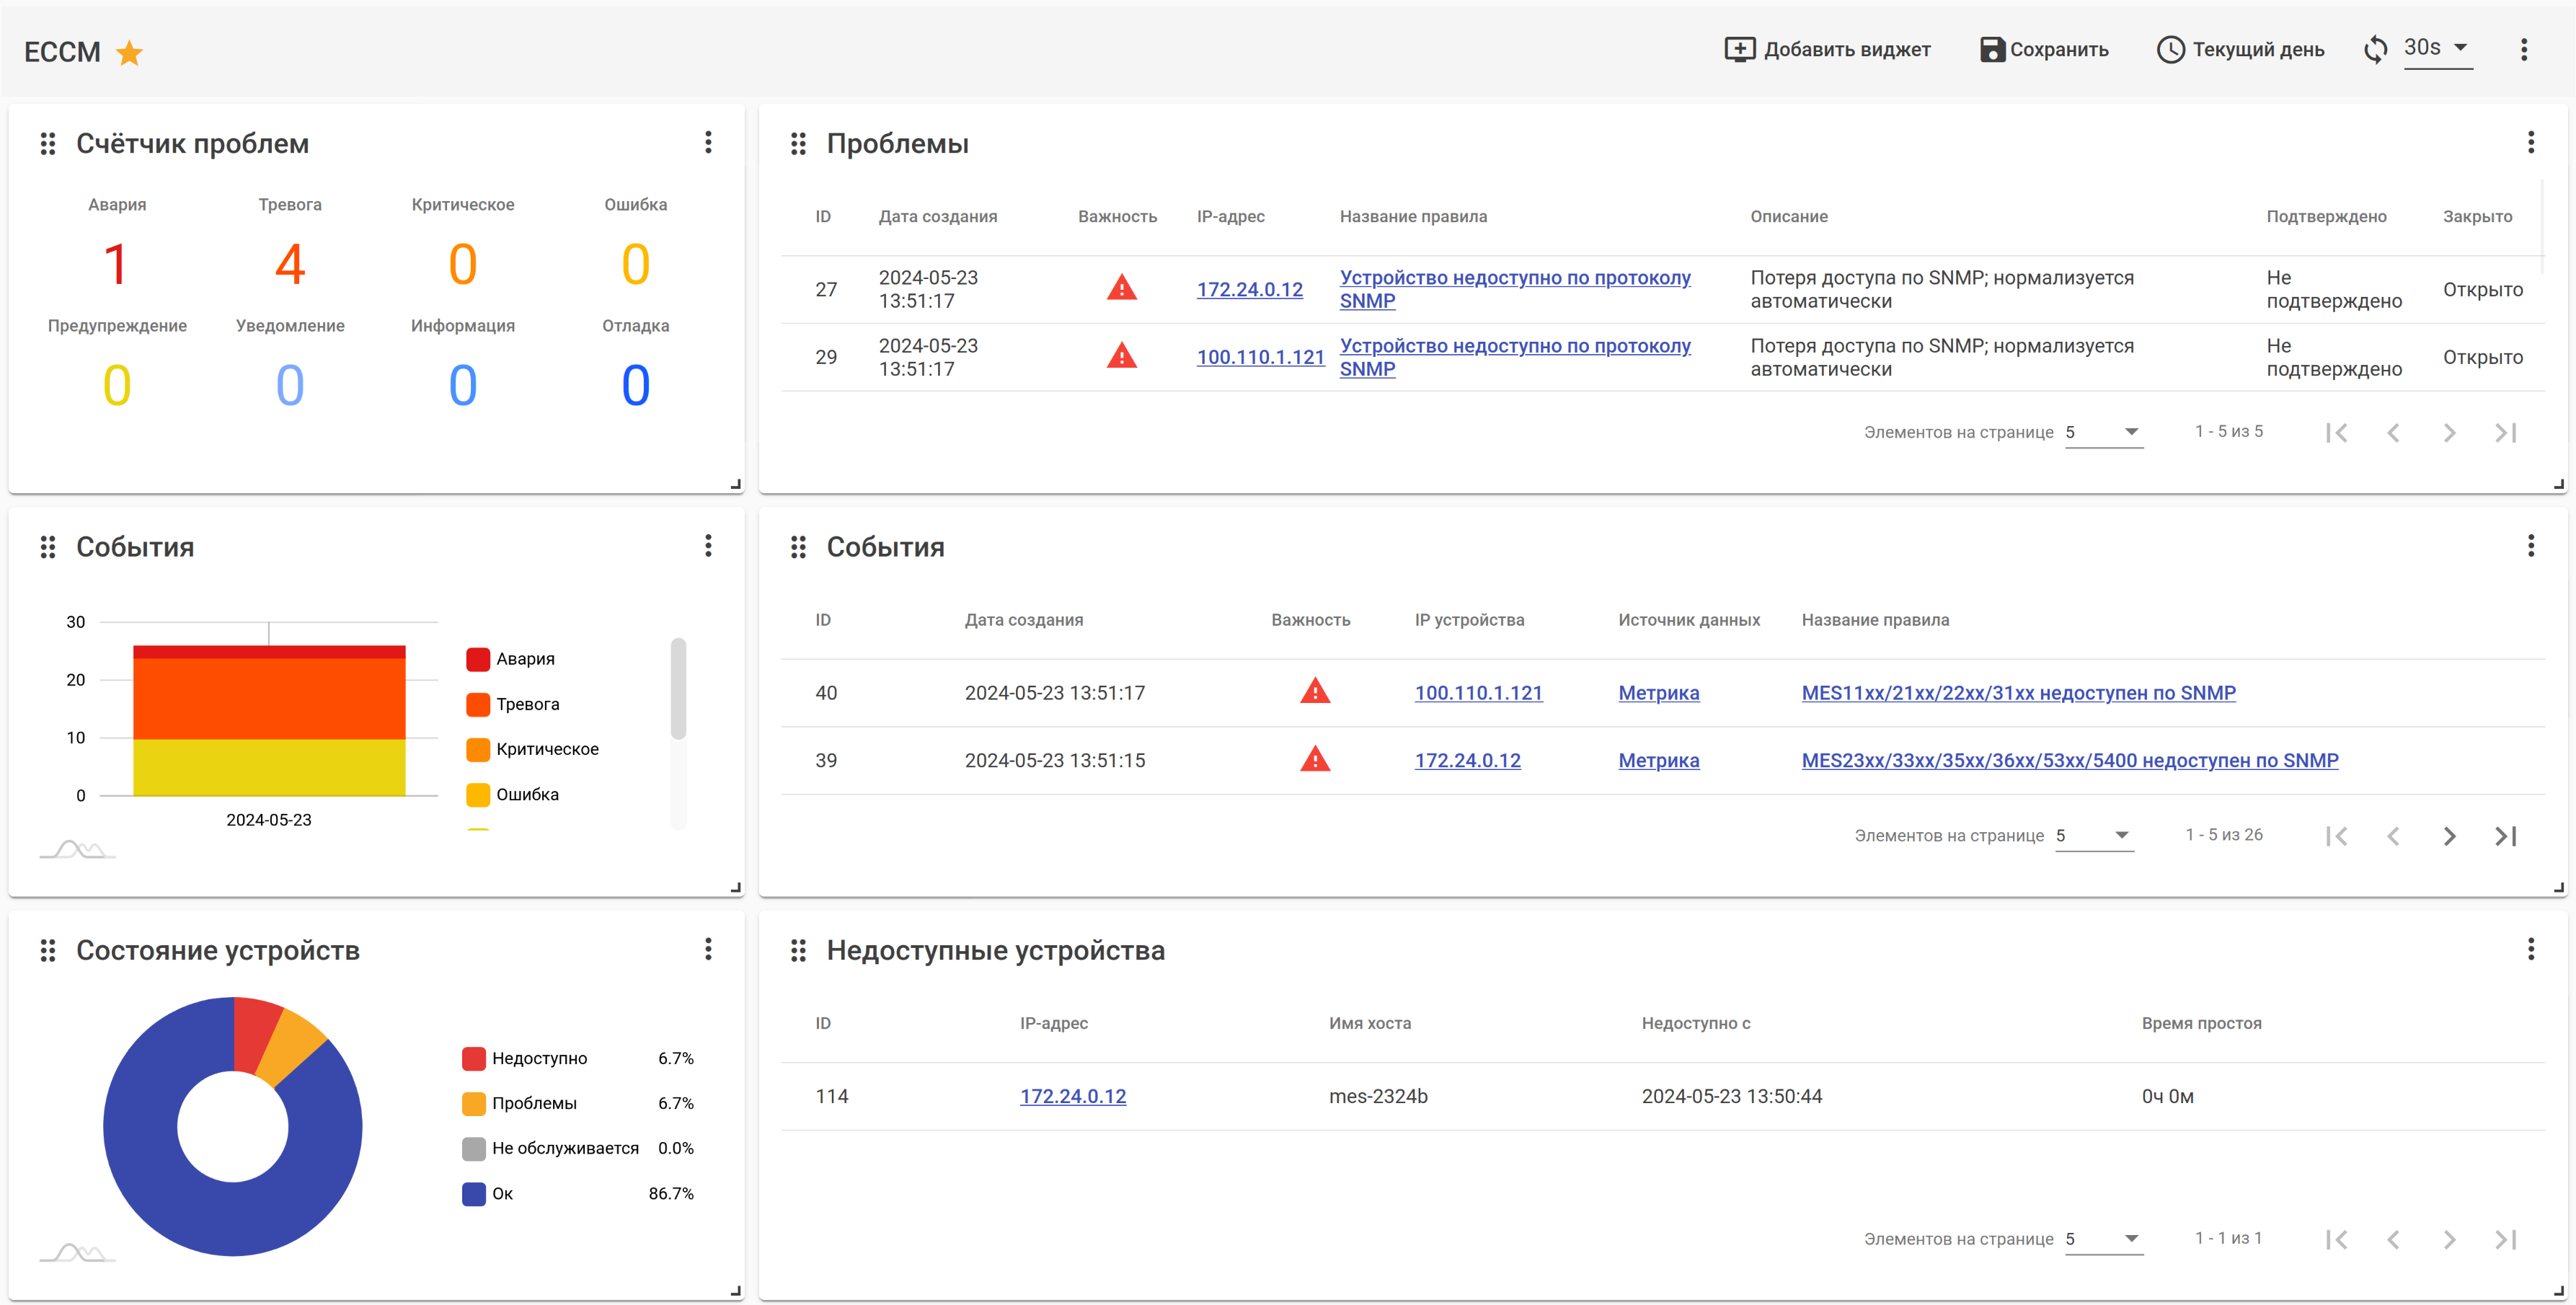The width and height of the screenshot is (2576, 1305).
Task: Click the favorite star next to ECCM
Action: click(x=129, y=52)
